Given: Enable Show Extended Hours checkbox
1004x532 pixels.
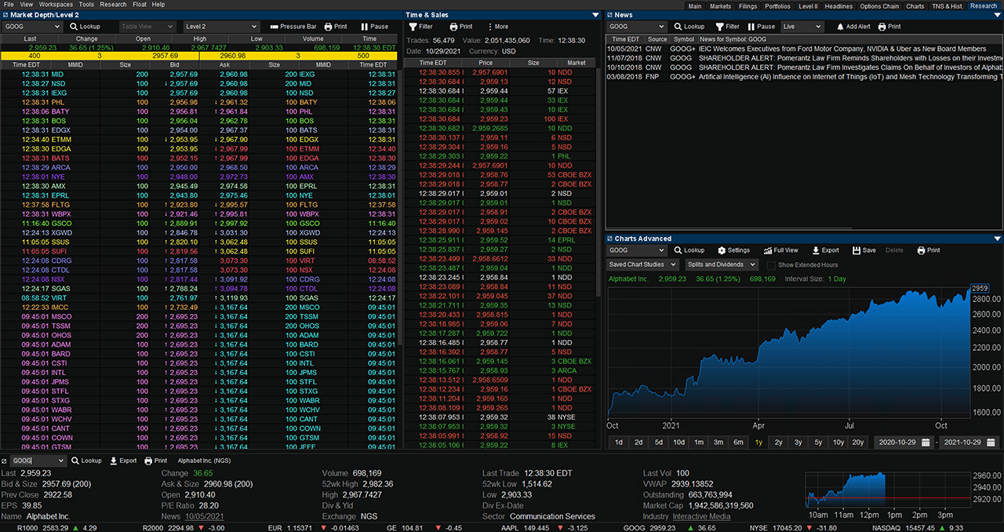Looking at the screenshot, I should [771, 265].
